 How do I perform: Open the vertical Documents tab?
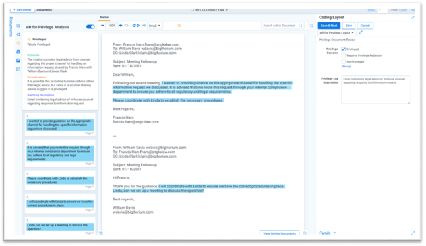pyautogui.click(x=11, y=26)
